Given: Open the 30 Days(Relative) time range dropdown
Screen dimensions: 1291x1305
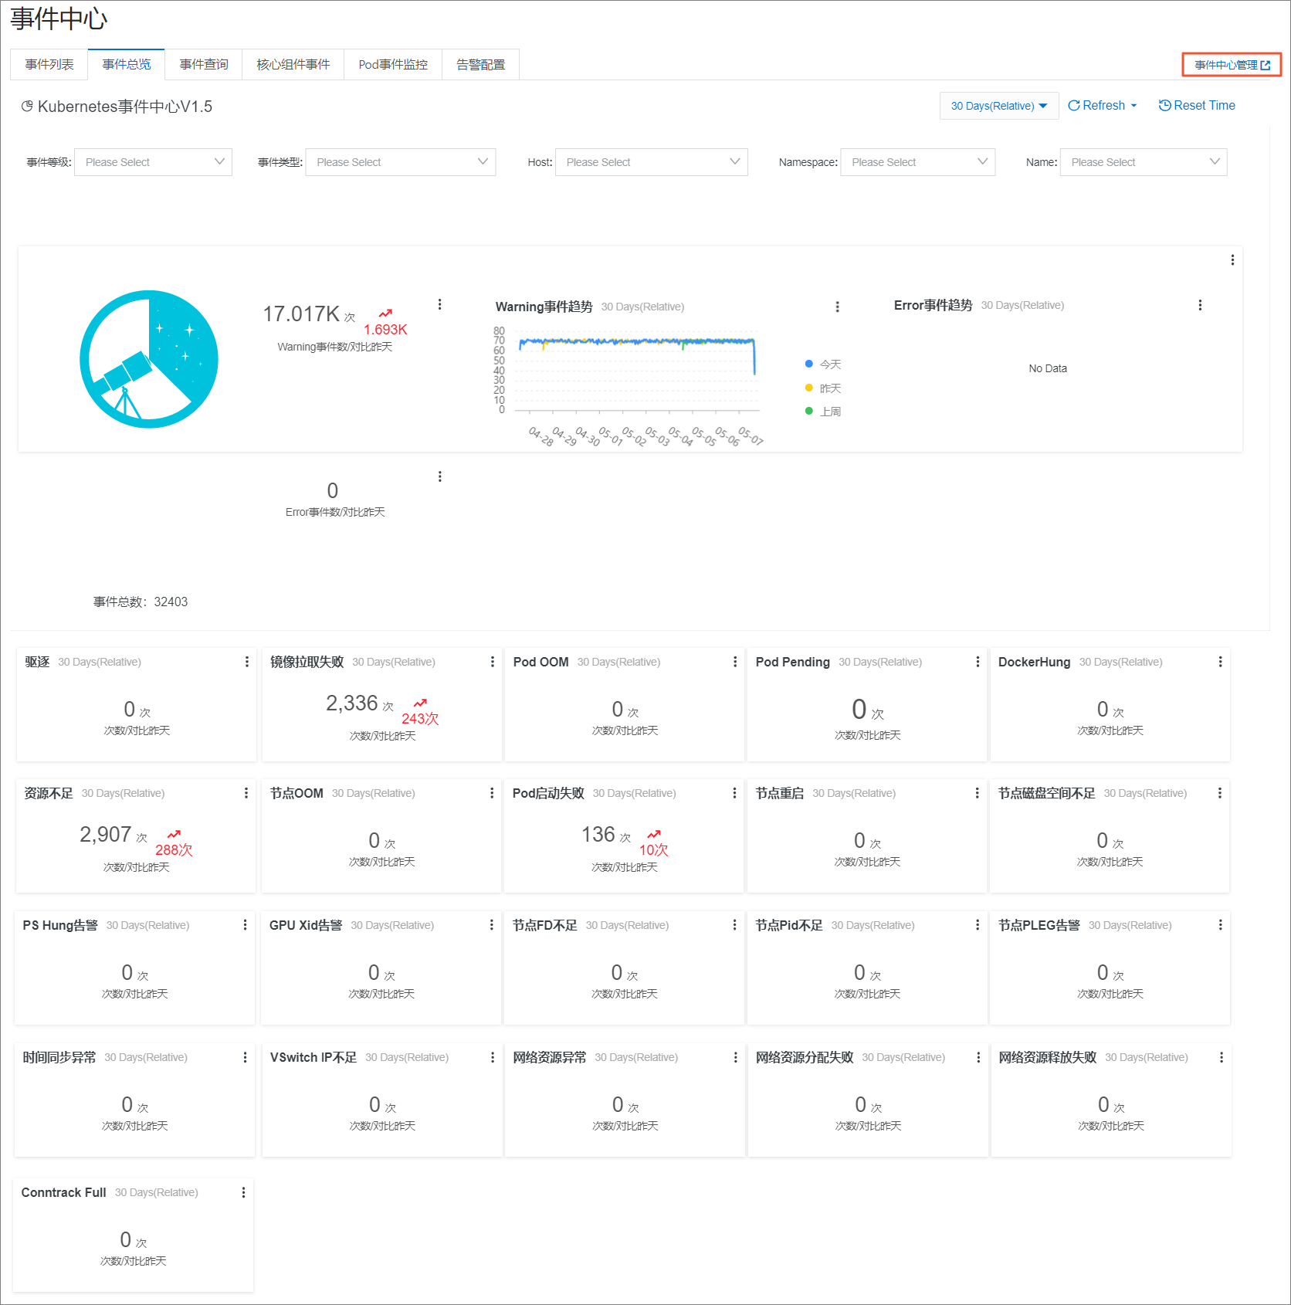Looking at the screenshot, I should click(998, 106).
